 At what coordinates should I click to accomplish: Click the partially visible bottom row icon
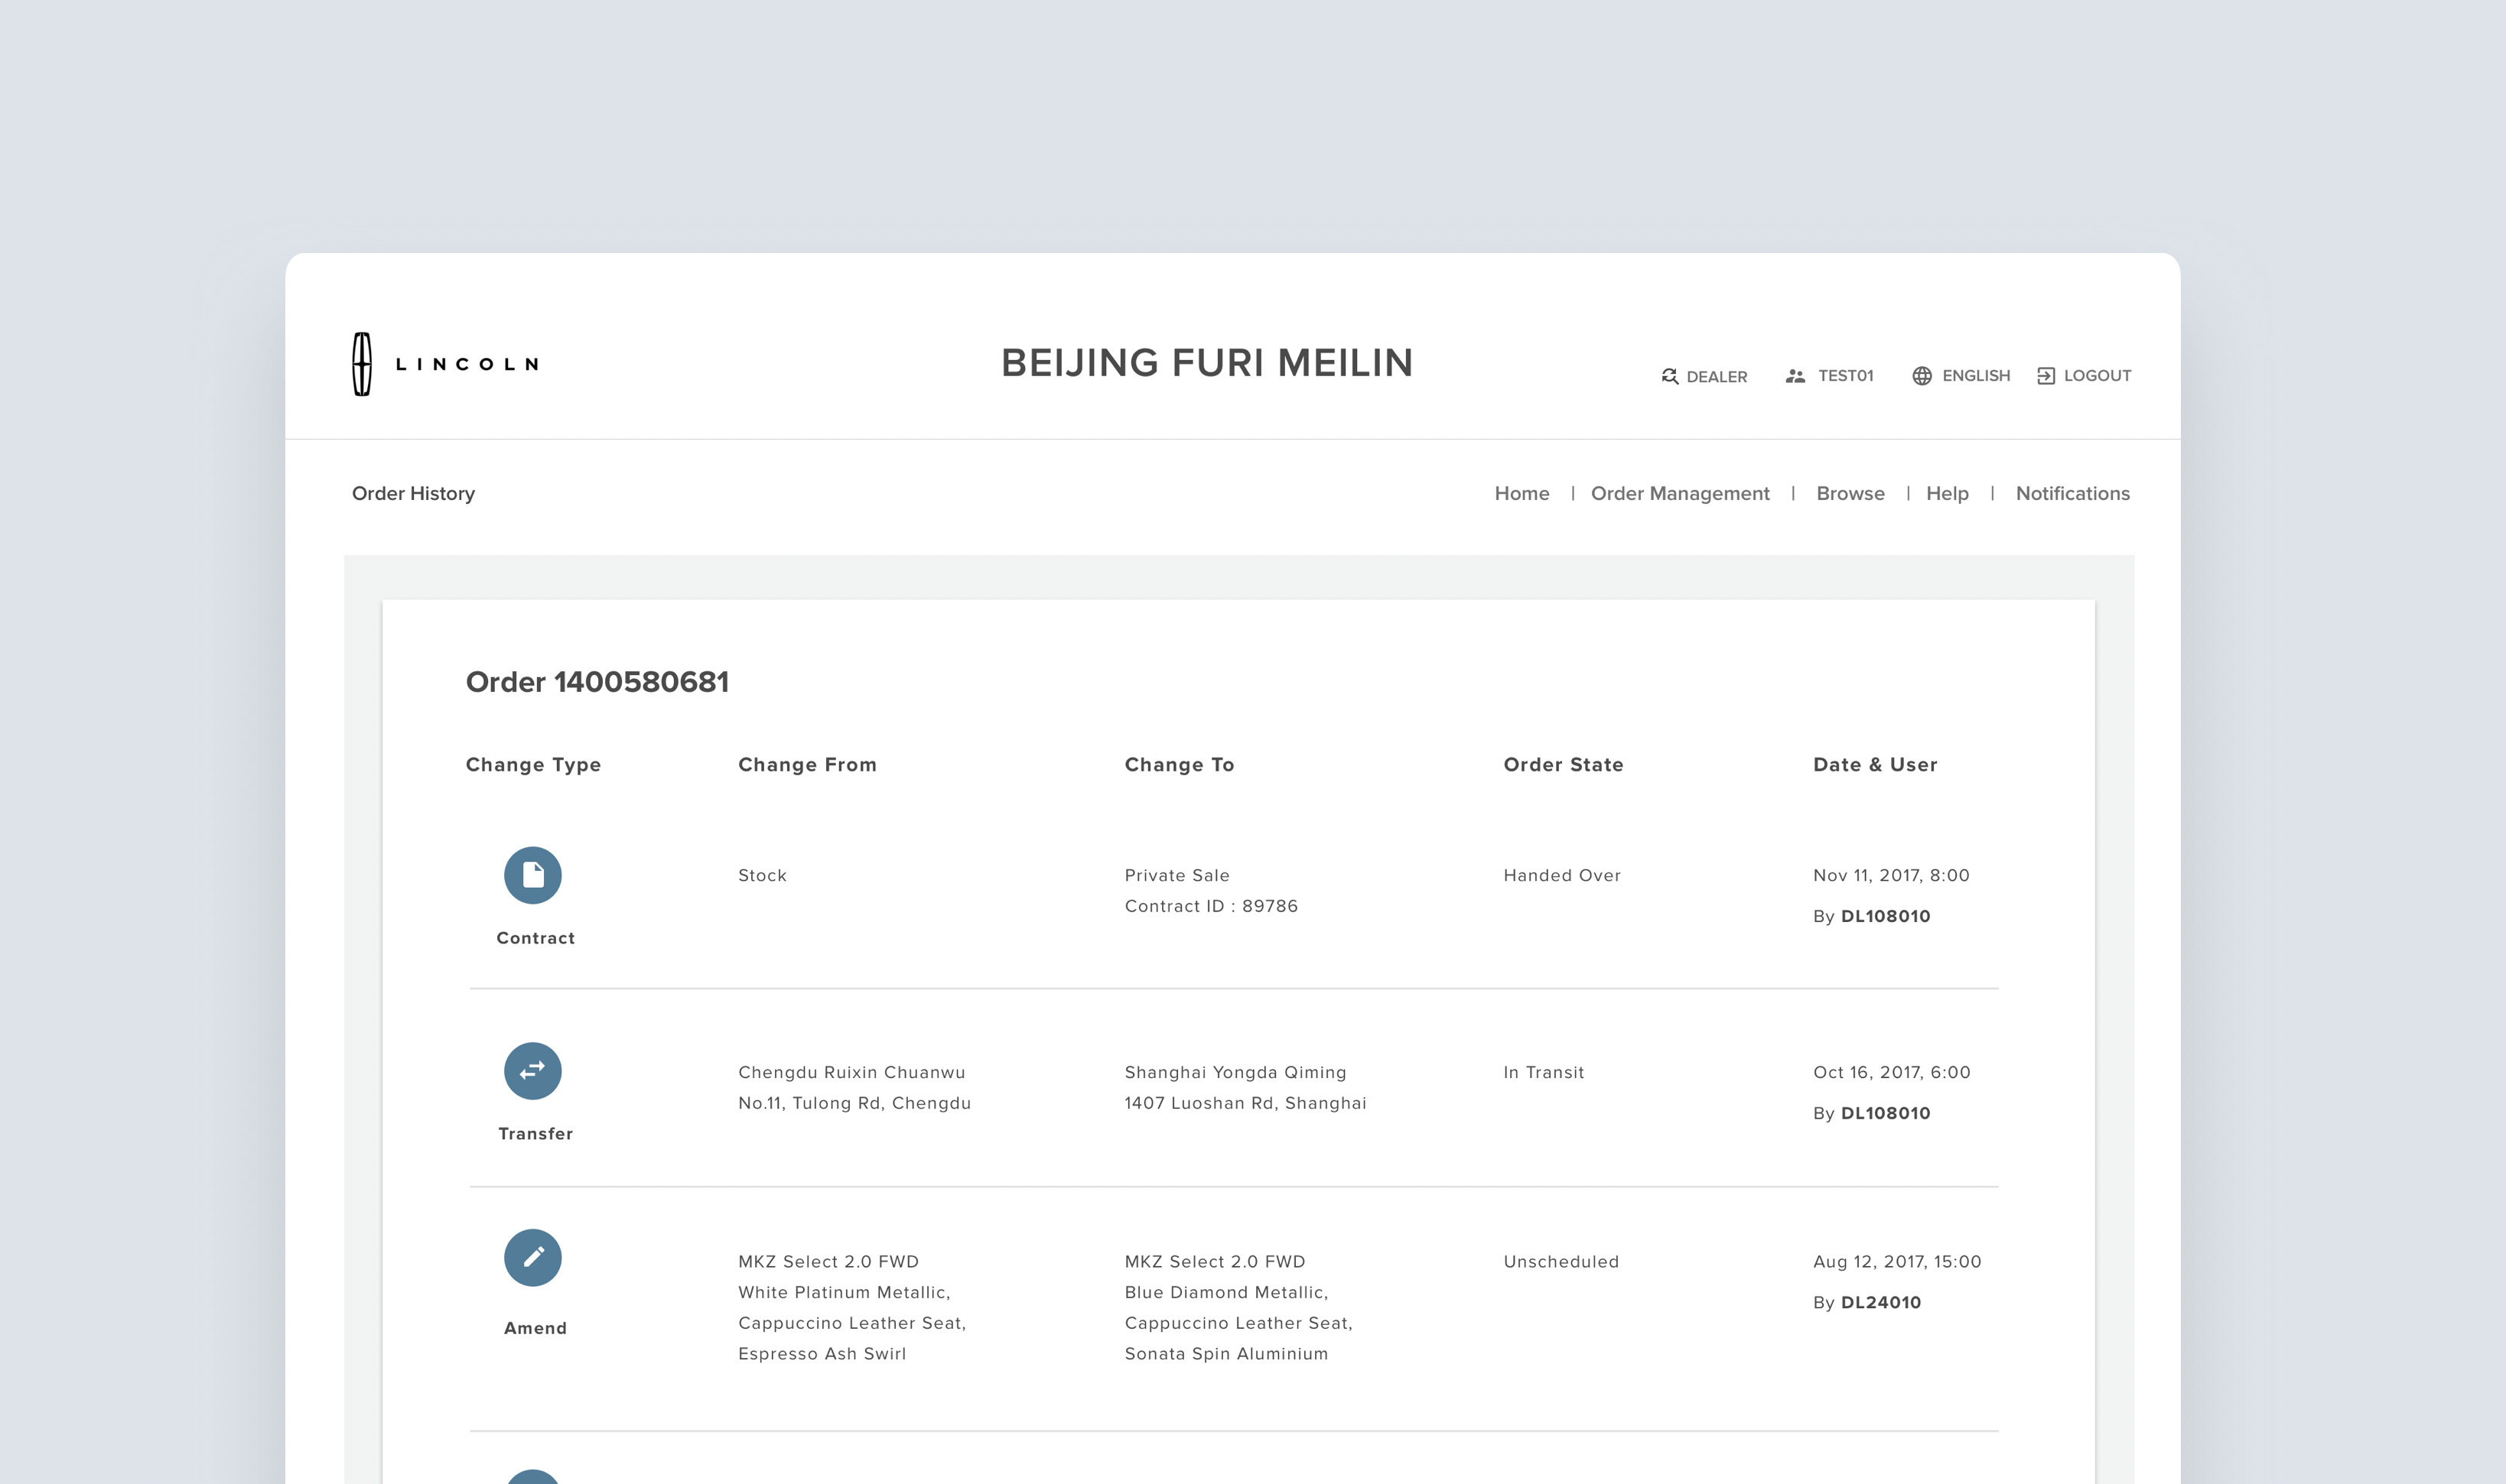coord(532,1477)
